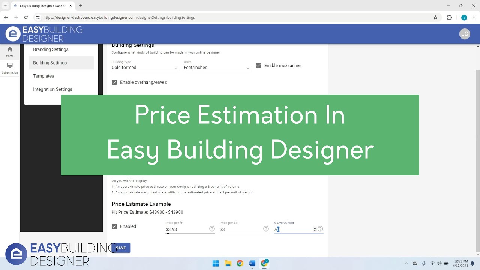The width and height of the screenshot is (480, 270).
Task: Open the Windows Start menu
Action: pyautogui.click(x=216, y=263)
